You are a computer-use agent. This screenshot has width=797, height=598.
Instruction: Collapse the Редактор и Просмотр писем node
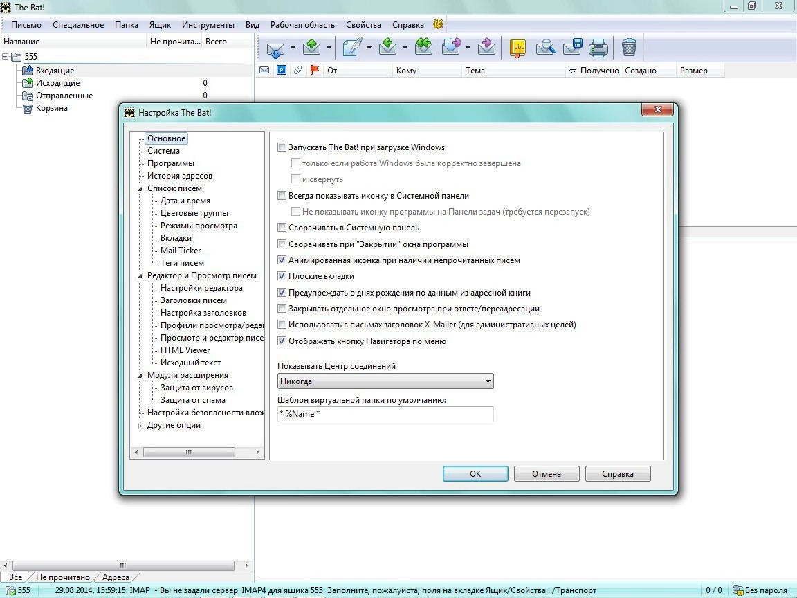[140, 276]
